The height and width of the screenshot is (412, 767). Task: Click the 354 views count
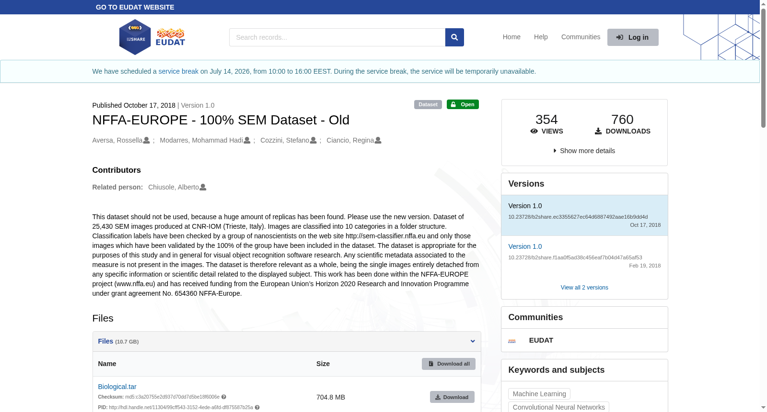(546, 119)
